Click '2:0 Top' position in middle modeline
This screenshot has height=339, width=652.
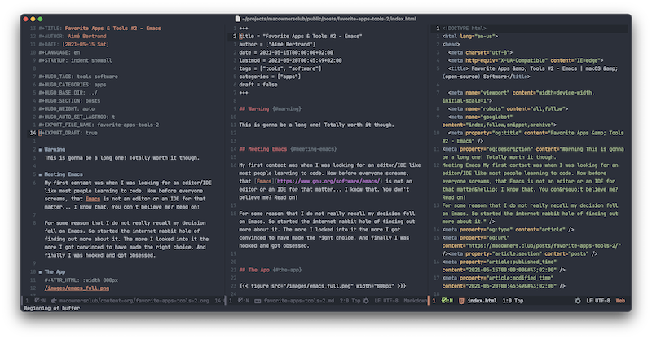[350, 301]
